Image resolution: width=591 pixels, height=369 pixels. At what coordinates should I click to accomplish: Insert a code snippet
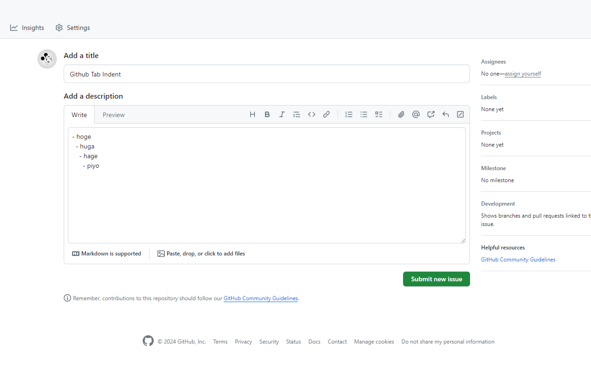312,114
